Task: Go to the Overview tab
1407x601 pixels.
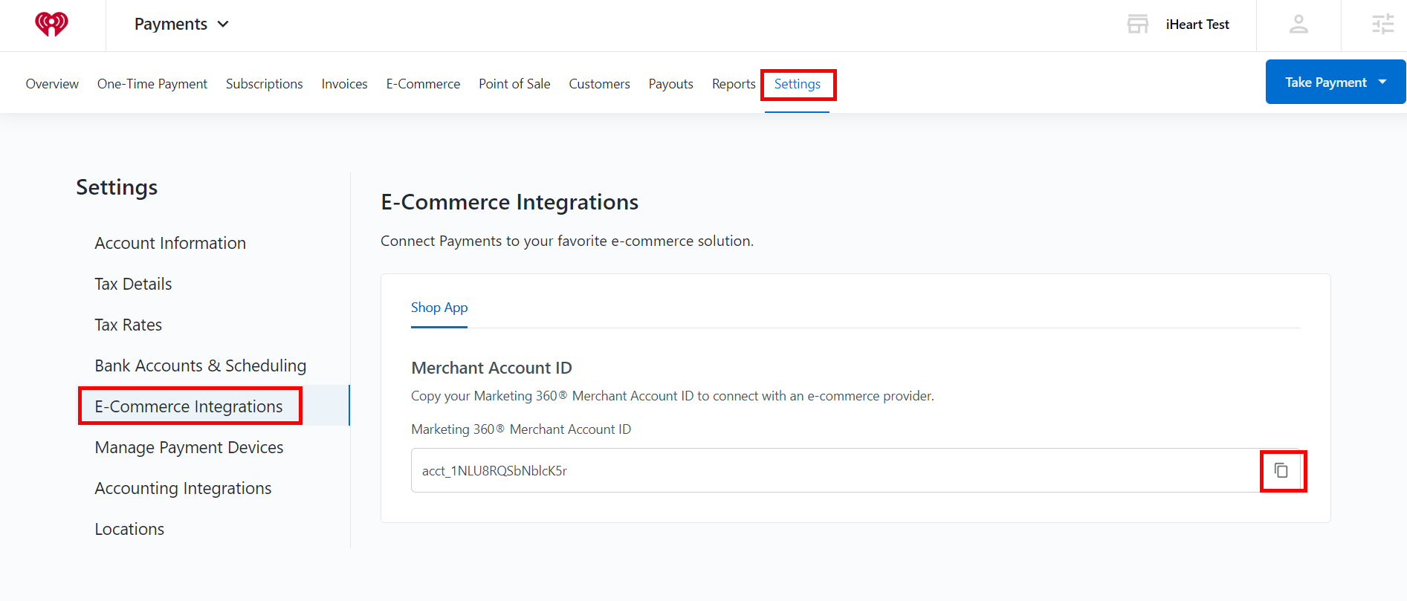Action: 52,84
